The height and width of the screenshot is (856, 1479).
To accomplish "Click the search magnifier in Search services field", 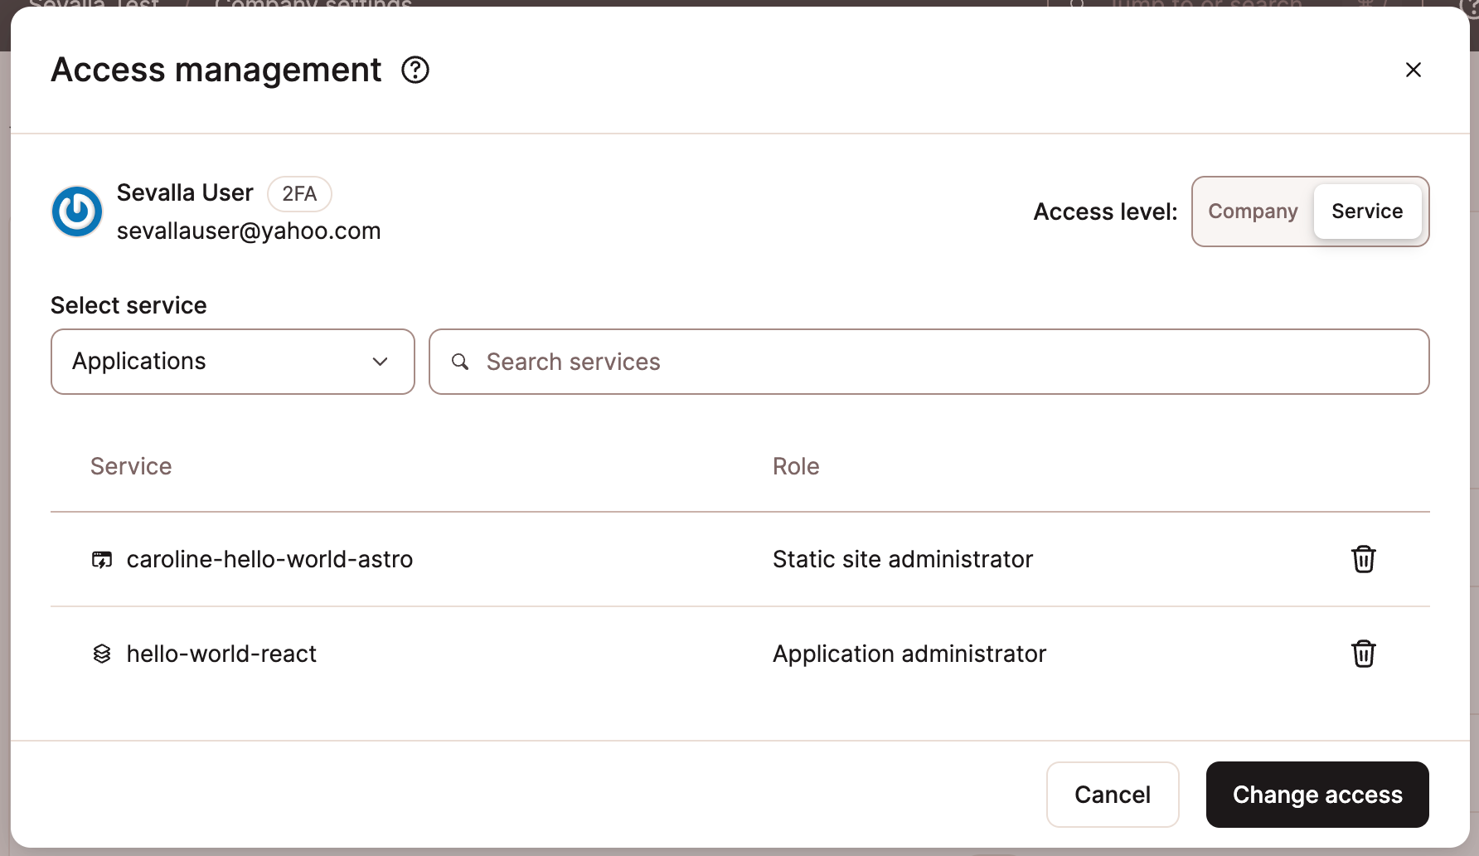I will coord(461,362).
